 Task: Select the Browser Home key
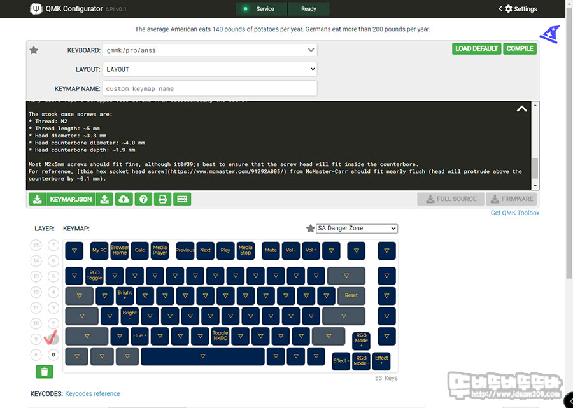120,251
